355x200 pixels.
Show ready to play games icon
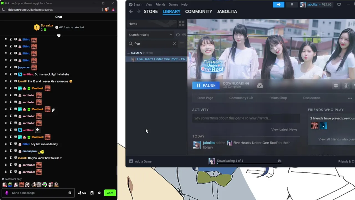[x=184, y=35]
